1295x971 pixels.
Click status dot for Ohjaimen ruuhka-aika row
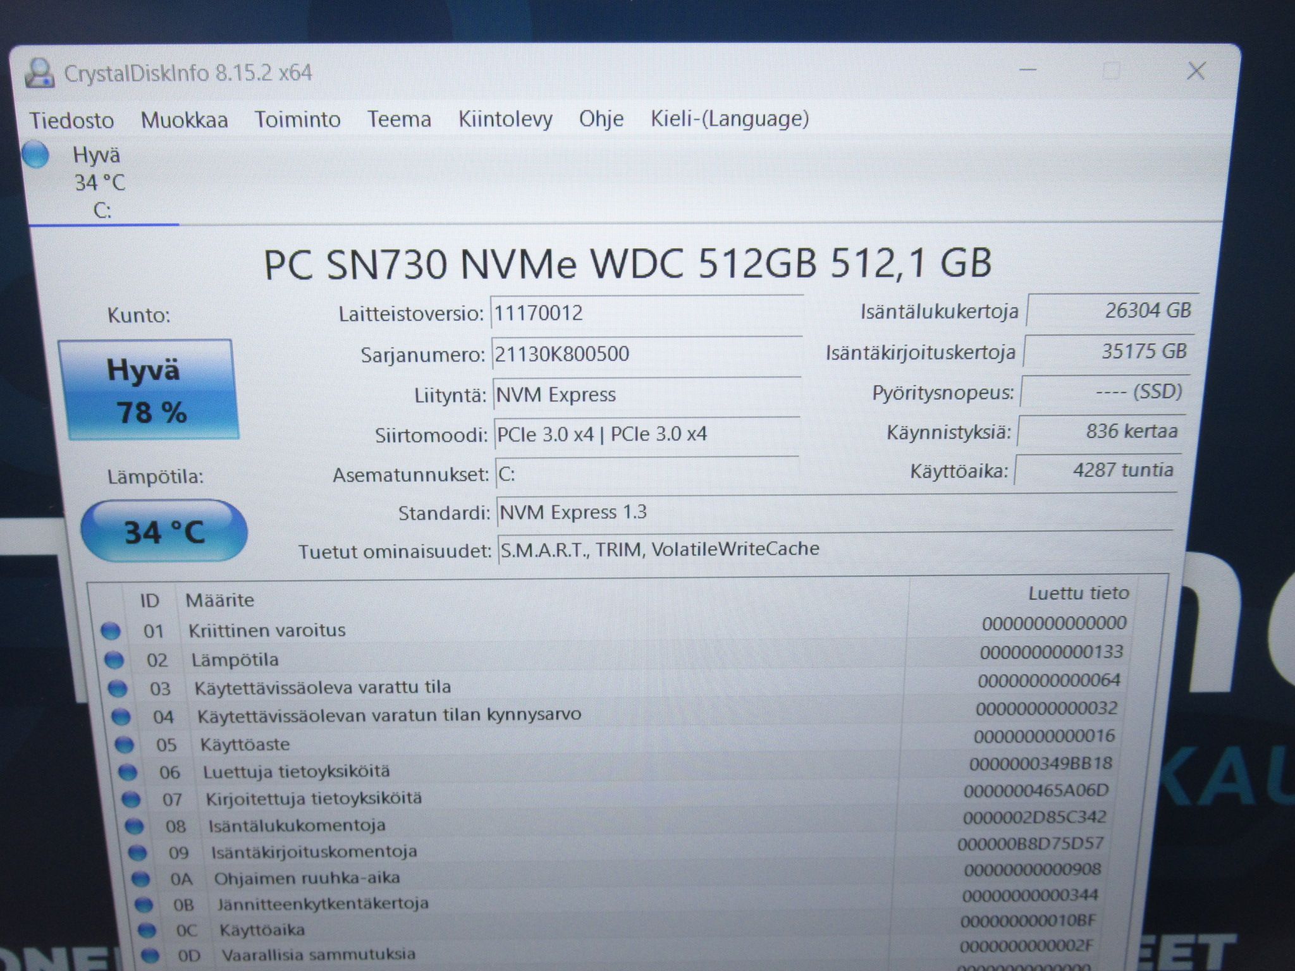point(140,879)
